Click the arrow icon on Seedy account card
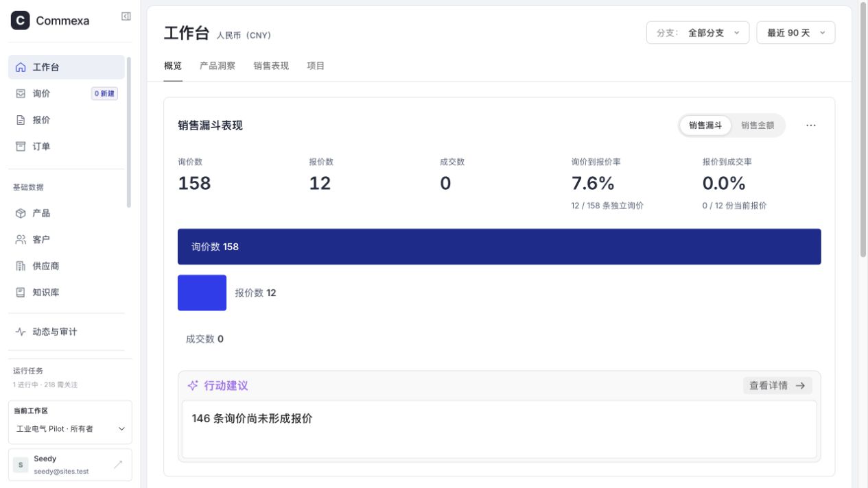 [117, 465]
